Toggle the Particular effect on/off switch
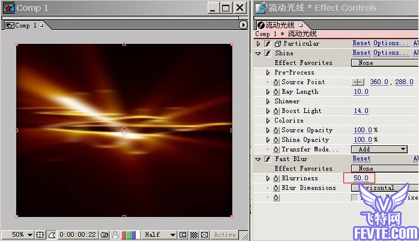 tap(268, 43)
